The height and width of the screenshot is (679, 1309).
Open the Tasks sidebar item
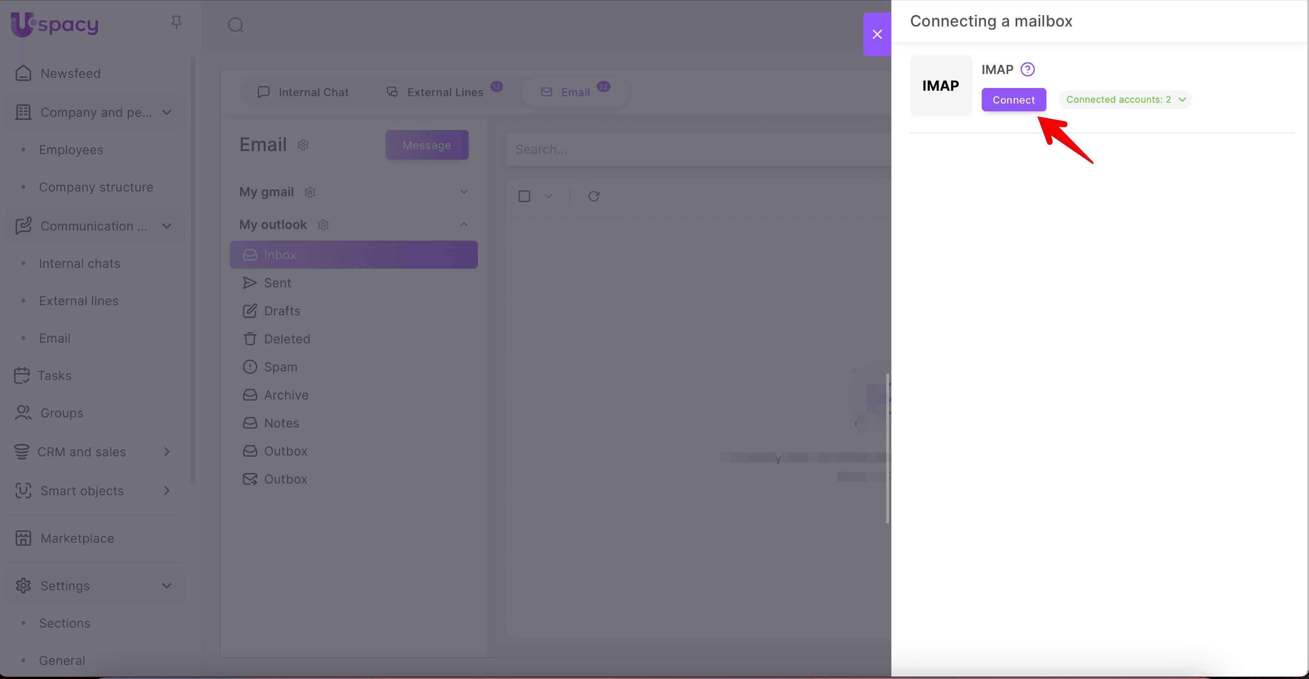[55, 375]
